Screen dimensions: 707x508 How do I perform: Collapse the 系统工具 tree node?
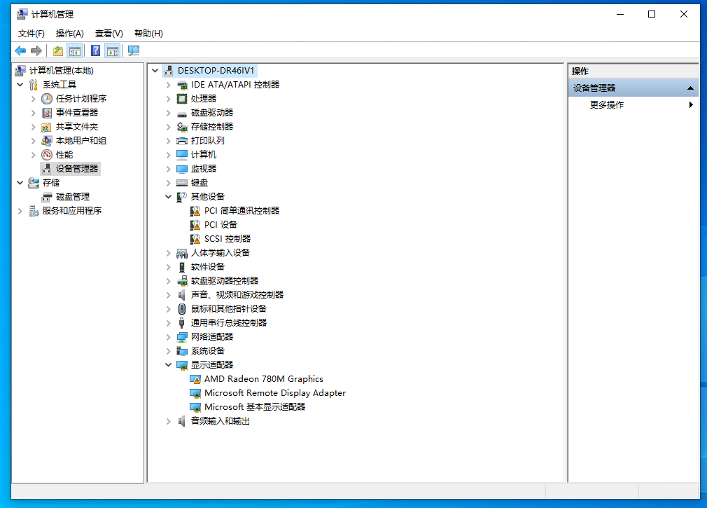[x=20, y=84]
